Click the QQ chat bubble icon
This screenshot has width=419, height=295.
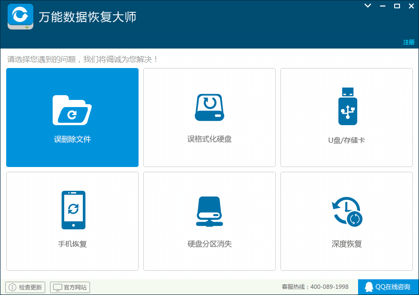point(369,287)
